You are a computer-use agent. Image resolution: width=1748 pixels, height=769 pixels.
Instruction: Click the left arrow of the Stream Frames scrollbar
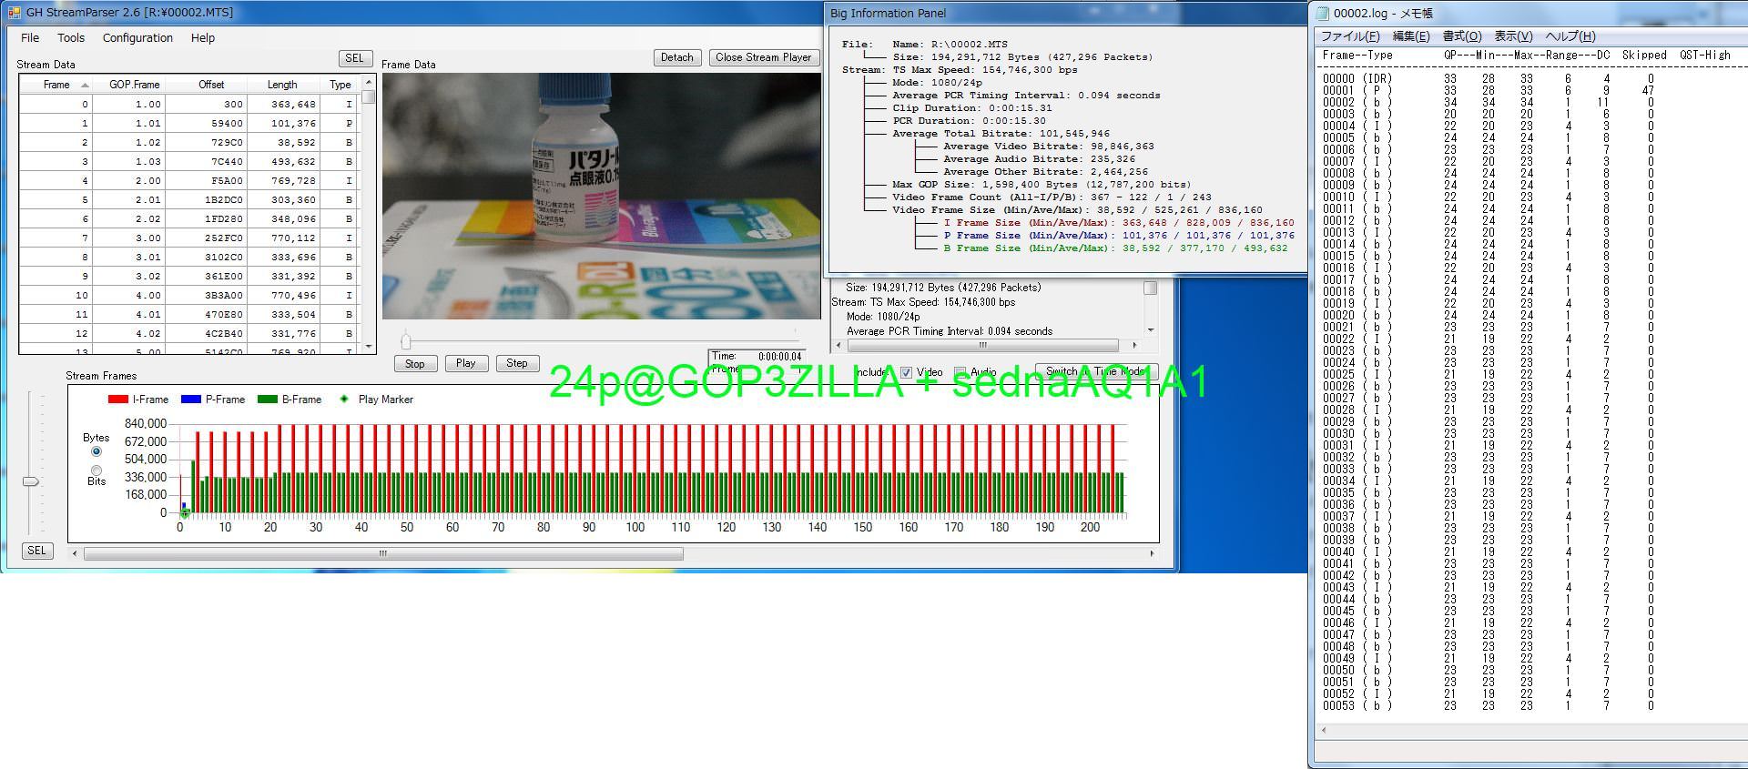[75, 553]
